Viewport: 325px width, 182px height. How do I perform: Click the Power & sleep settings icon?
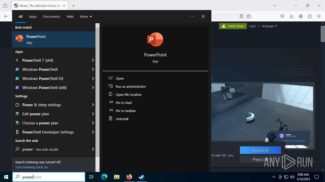click(x=17, y=105)
